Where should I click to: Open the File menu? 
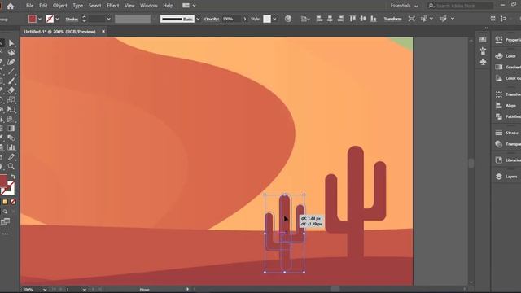point(29,6)
